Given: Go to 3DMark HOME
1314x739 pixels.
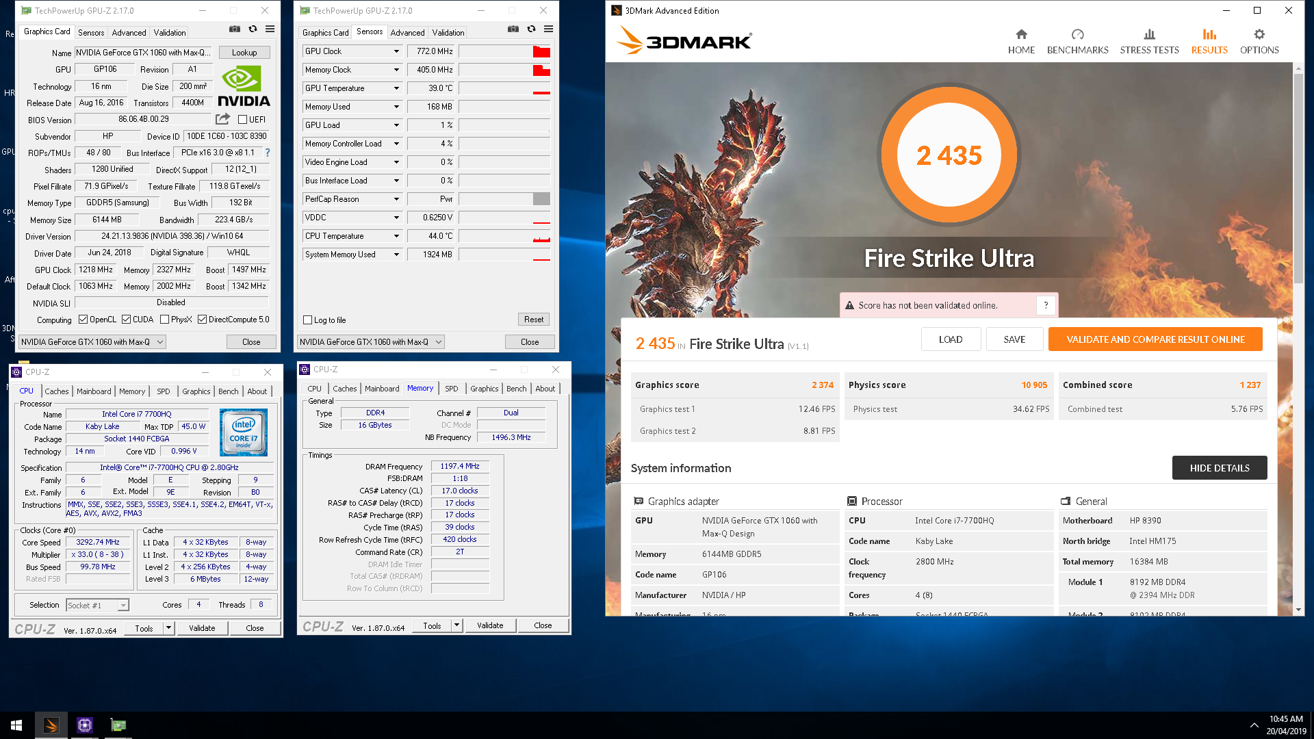Looking at the screenshot, I should coord(1021,42).
